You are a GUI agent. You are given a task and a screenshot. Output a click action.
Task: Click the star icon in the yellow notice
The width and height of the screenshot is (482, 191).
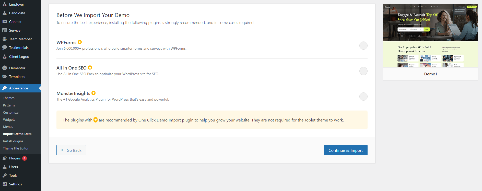click(96, 120)
